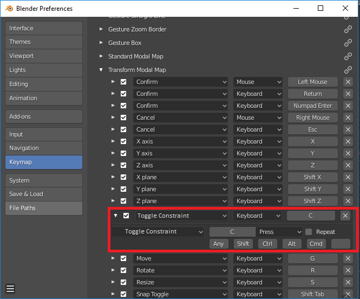Remove the Confirm Return keymap entry
The image size is (360, 299).
tap(348, 94)
